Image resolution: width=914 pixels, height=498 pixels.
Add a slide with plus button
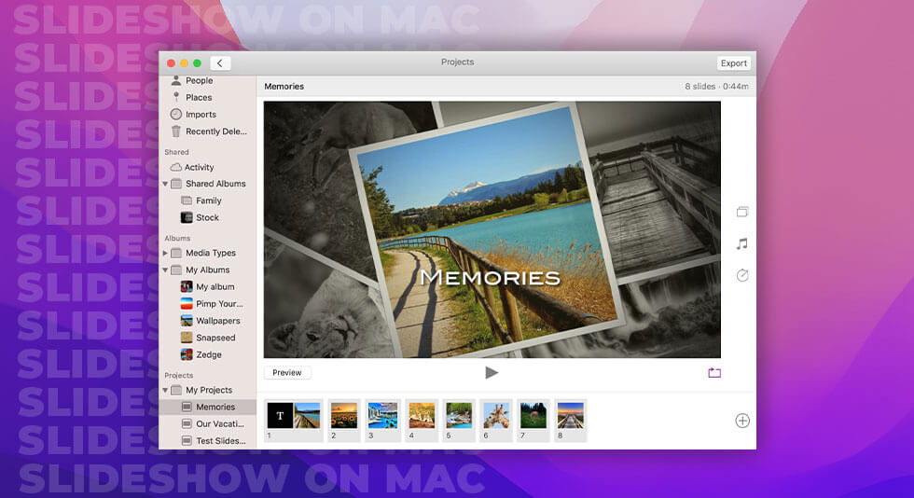pyautogui.click(x=742, y=421)
